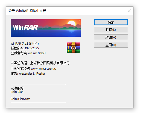Click the 版权所有 1993-2025 copyright line
146x113 pixels.
coord(25,48)
